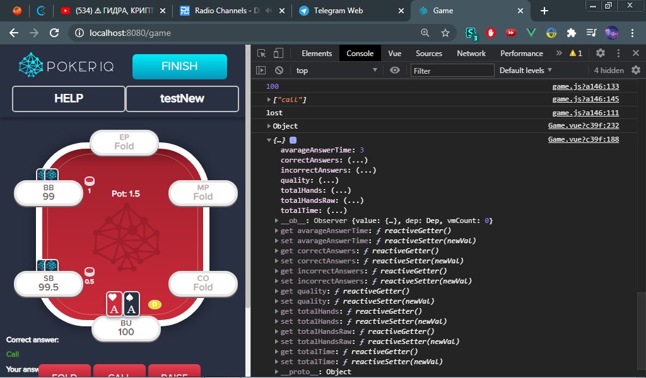The height and width of the screenshot is (378, 646).
Task: Switch to the Vue devtools tab
Action: coord(394,53)
